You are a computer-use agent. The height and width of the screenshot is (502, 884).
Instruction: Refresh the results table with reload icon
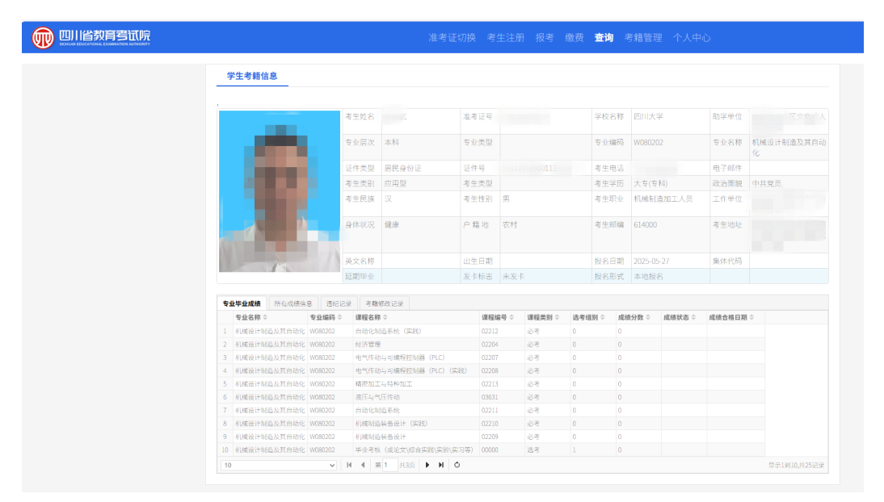click(x=458, y=465)
